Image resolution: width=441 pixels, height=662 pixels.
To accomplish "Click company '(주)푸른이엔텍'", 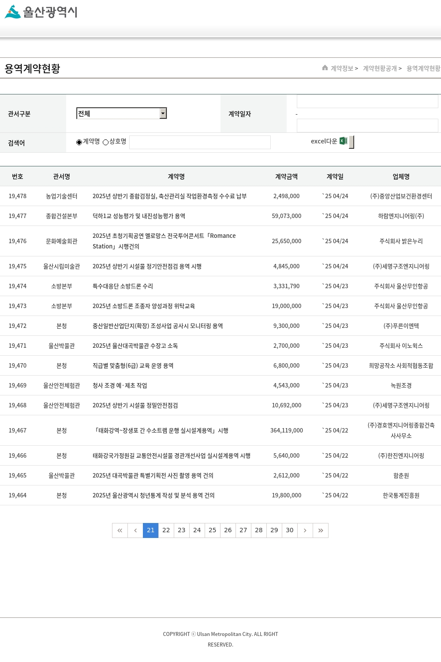I will [x=401, y=326].
